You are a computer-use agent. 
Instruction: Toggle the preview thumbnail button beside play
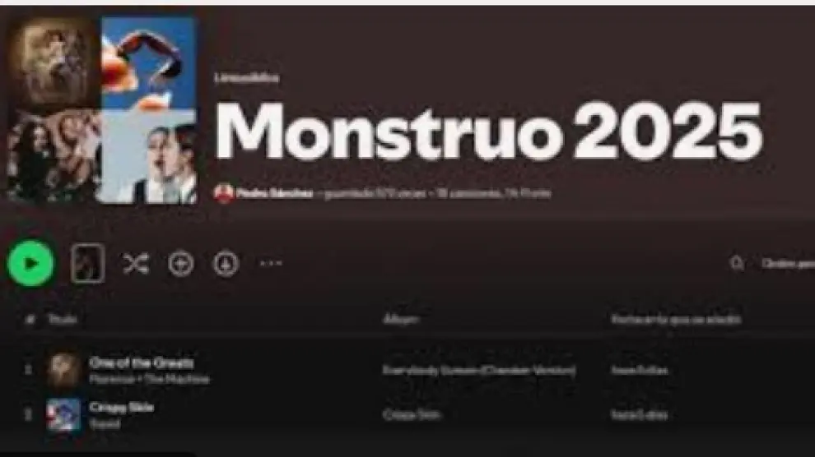tap(88, 264)
